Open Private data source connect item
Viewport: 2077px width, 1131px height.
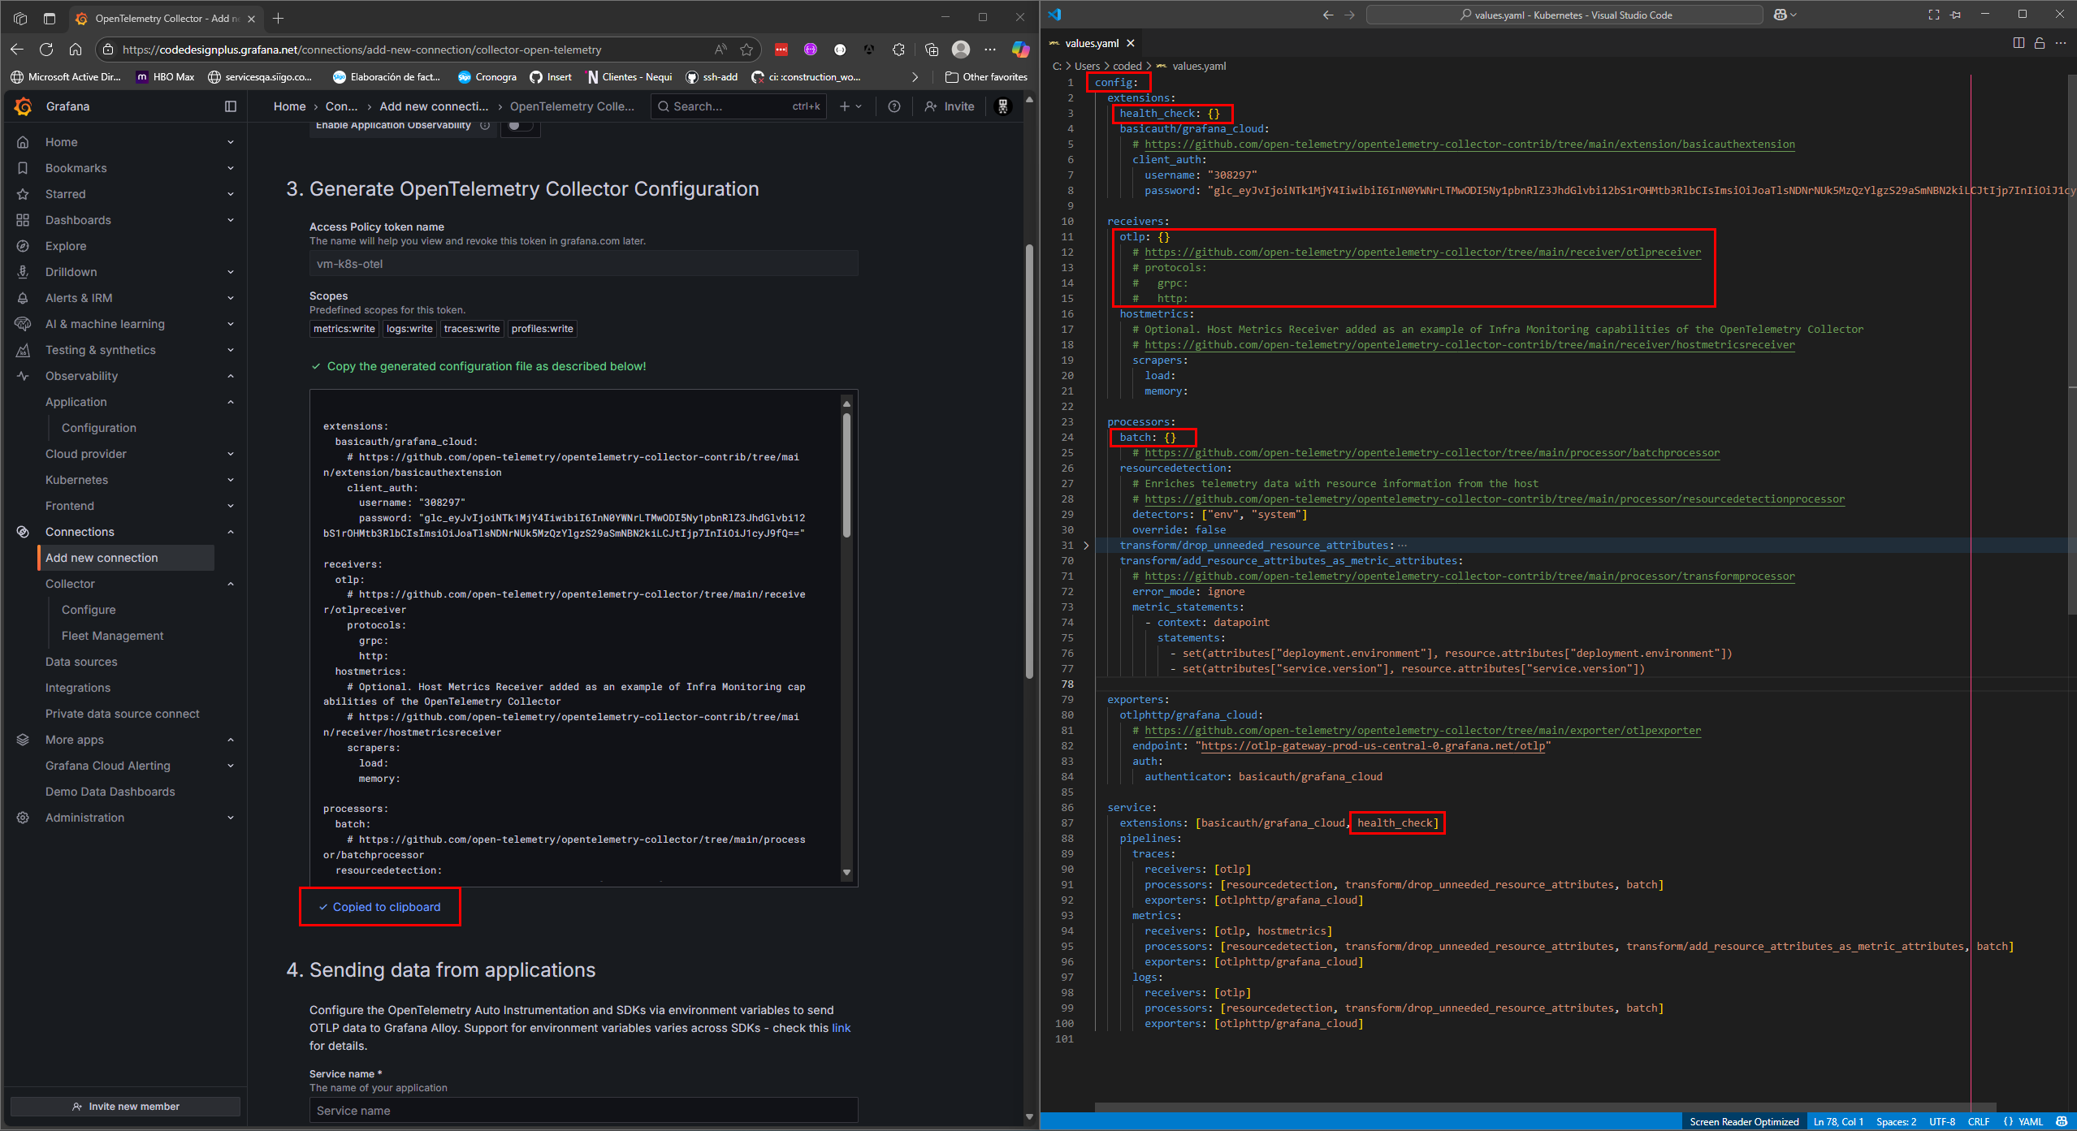(x=122, y=714)
